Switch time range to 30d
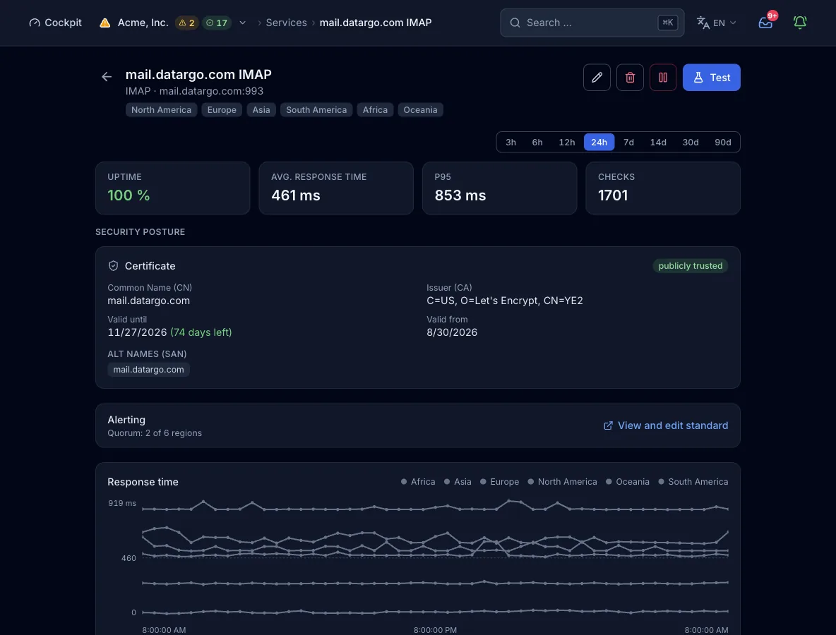 pos(691,143)
